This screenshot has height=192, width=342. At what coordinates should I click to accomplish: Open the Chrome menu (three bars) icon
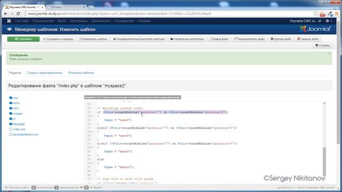337,14
